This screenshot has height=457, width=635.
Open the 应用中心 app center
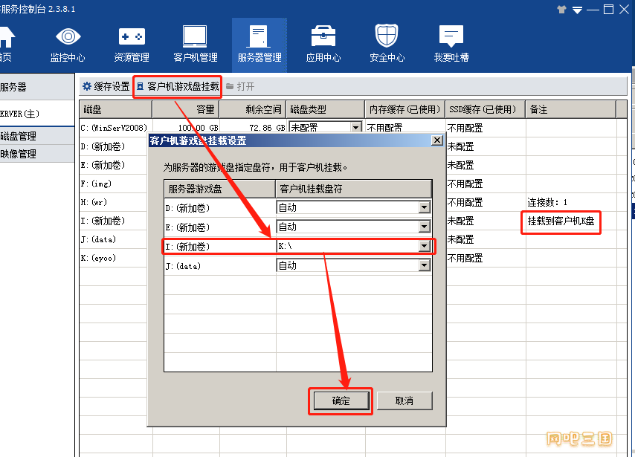pyautogui.click(x=323, y=45)
